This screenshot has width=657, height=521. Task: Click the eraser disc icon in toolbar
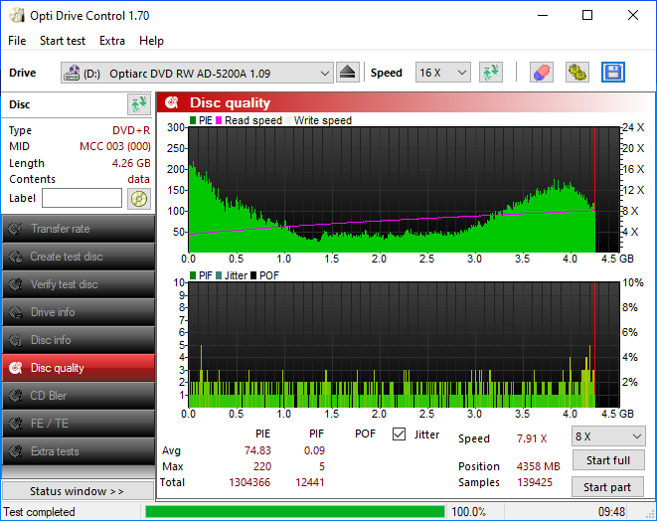pos(542,73)
